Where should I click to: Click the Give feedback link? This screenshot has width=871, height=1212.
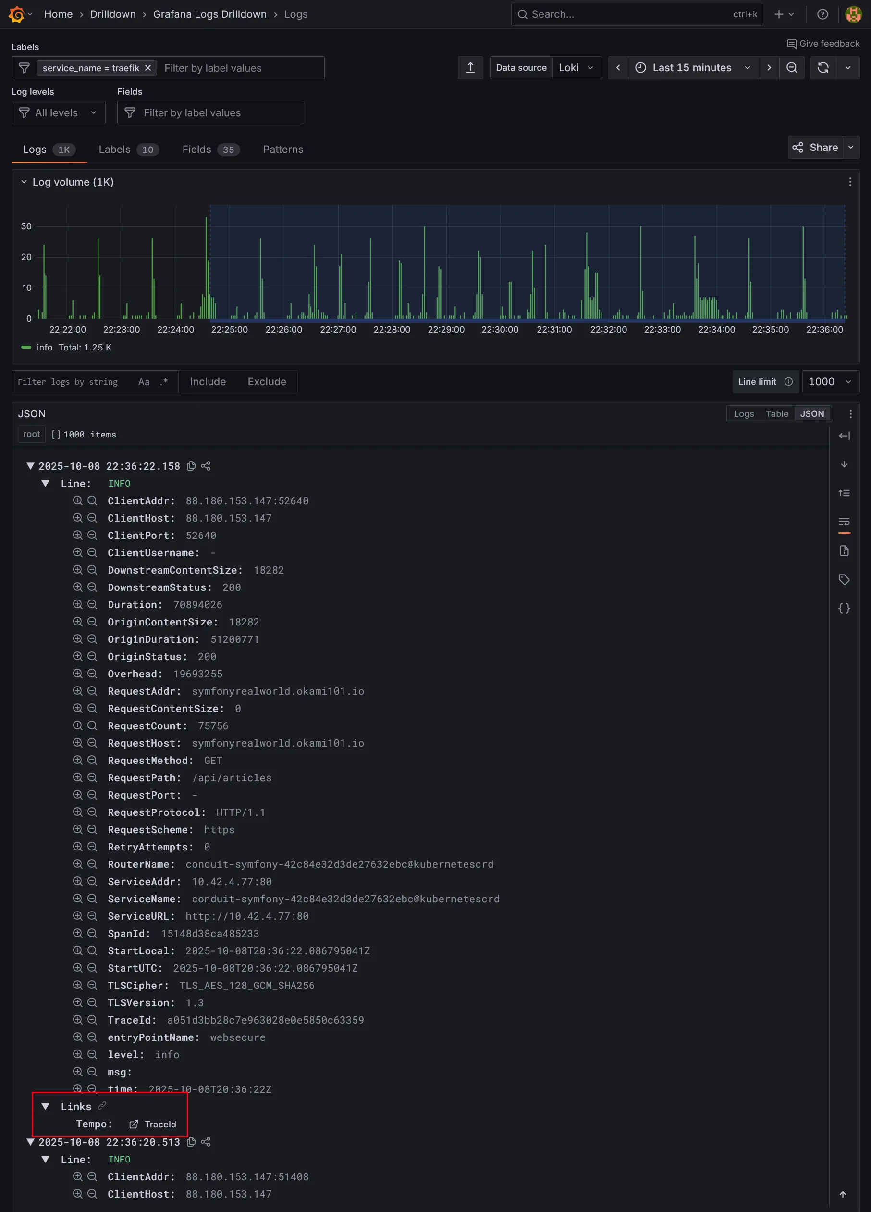tap(823, 43)
